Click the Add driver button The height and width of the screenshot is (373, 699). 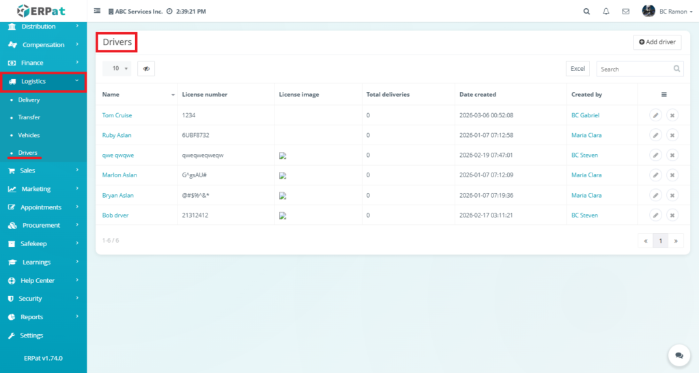pos(657,42)
